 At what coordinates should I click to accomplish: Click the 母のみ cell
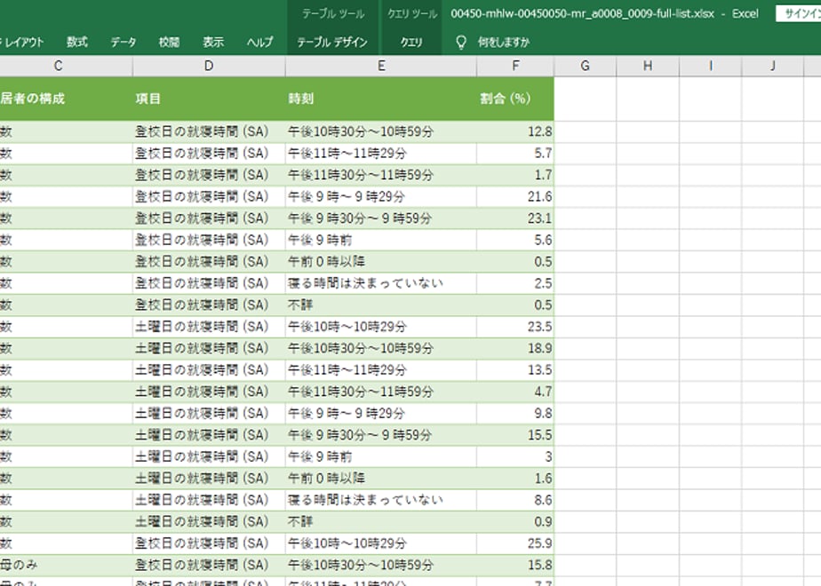pos(66,565)
